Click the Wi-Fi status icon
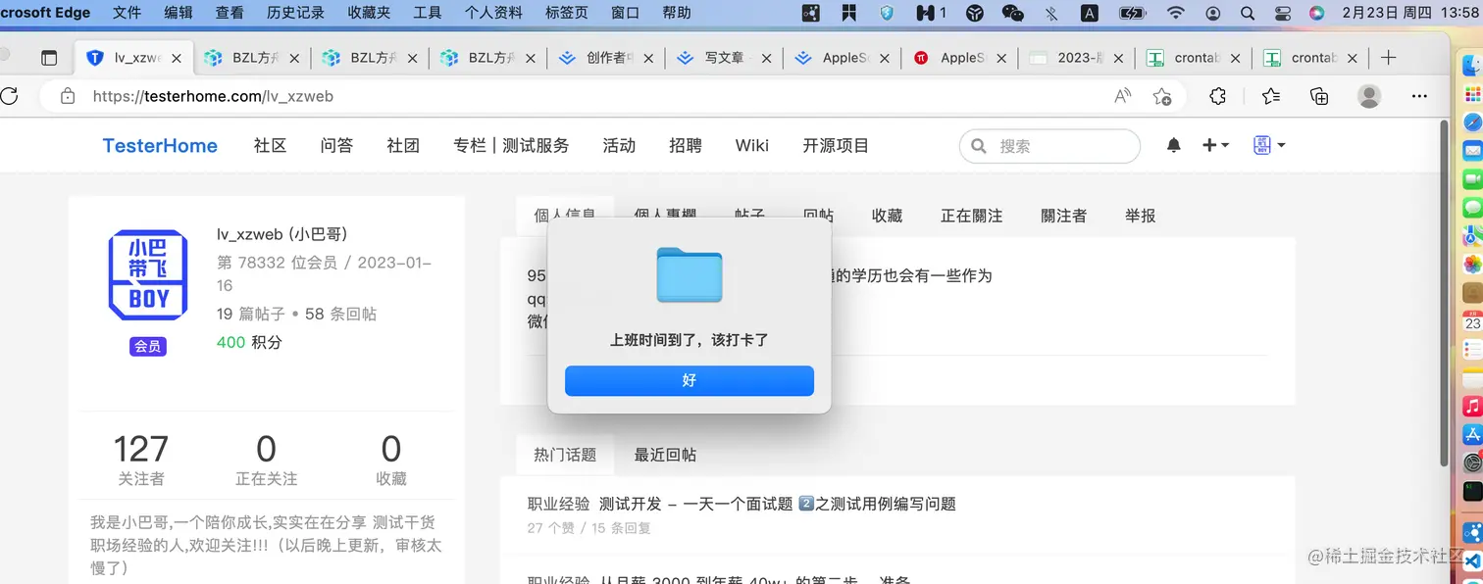 (x=1175, y=13)
